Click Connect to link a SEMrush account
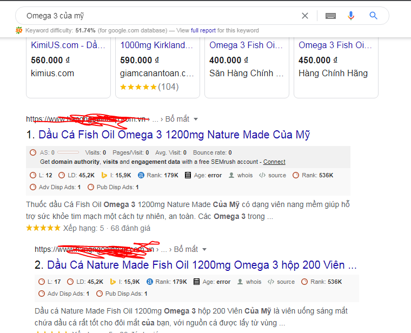 (x=274, y=162)
